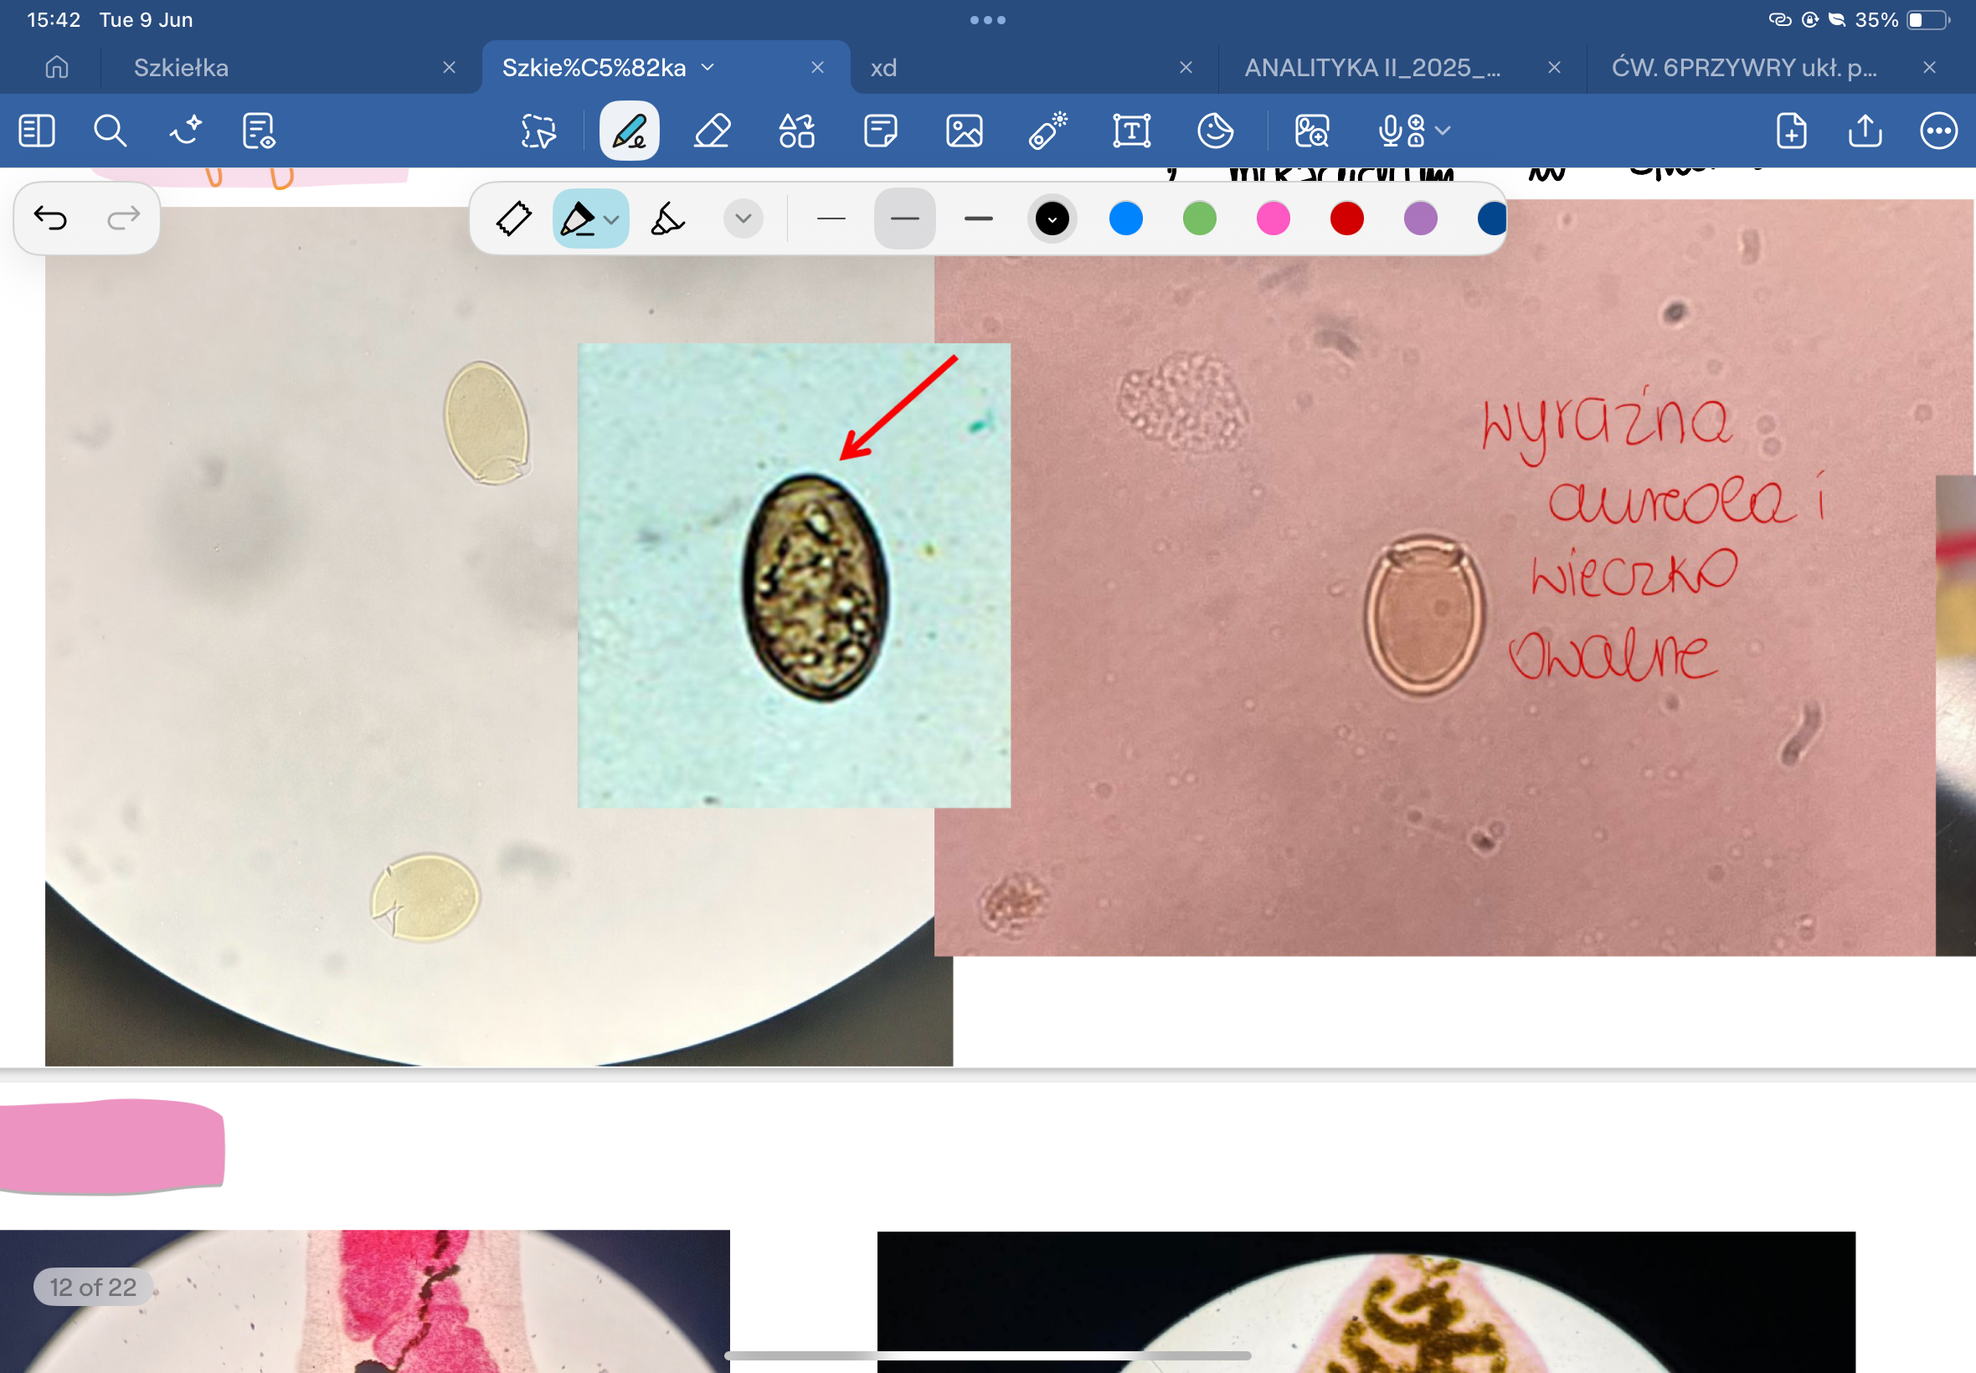Viewport: 1976px width, 1373px height.
Task: Open microphone recording options dropdown
Action: point(1443,131)
